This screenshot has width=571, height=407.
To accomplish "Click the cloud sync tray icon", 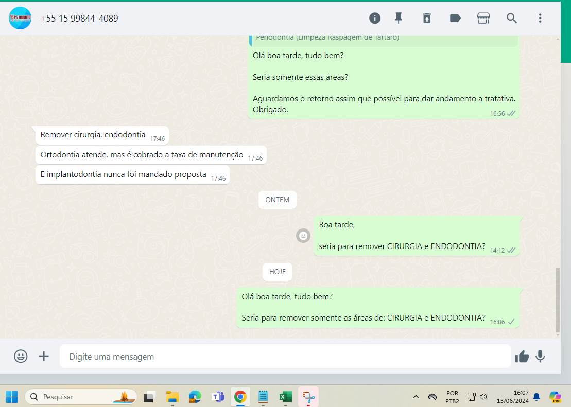I will pyautogui.click(x=432, y=397).
